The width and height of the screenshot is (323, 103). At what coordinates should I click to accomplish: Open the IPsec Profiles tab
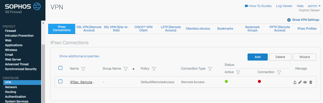click(x=307, y=29)
